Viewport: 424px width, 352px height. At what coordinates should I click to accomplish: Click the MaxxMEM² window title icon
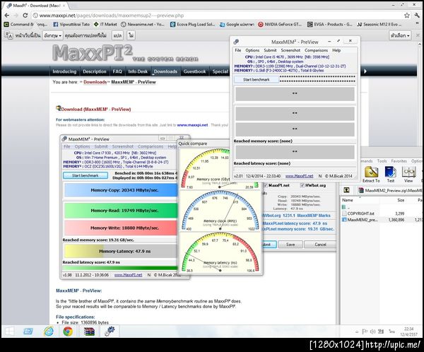[x=236, y=42]
